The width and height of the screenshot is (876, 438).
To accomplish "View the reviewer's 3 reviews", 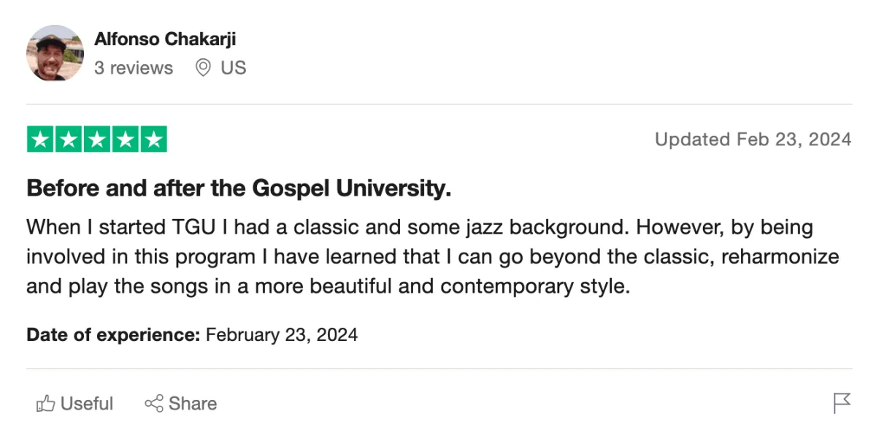I will click(134, 68).
